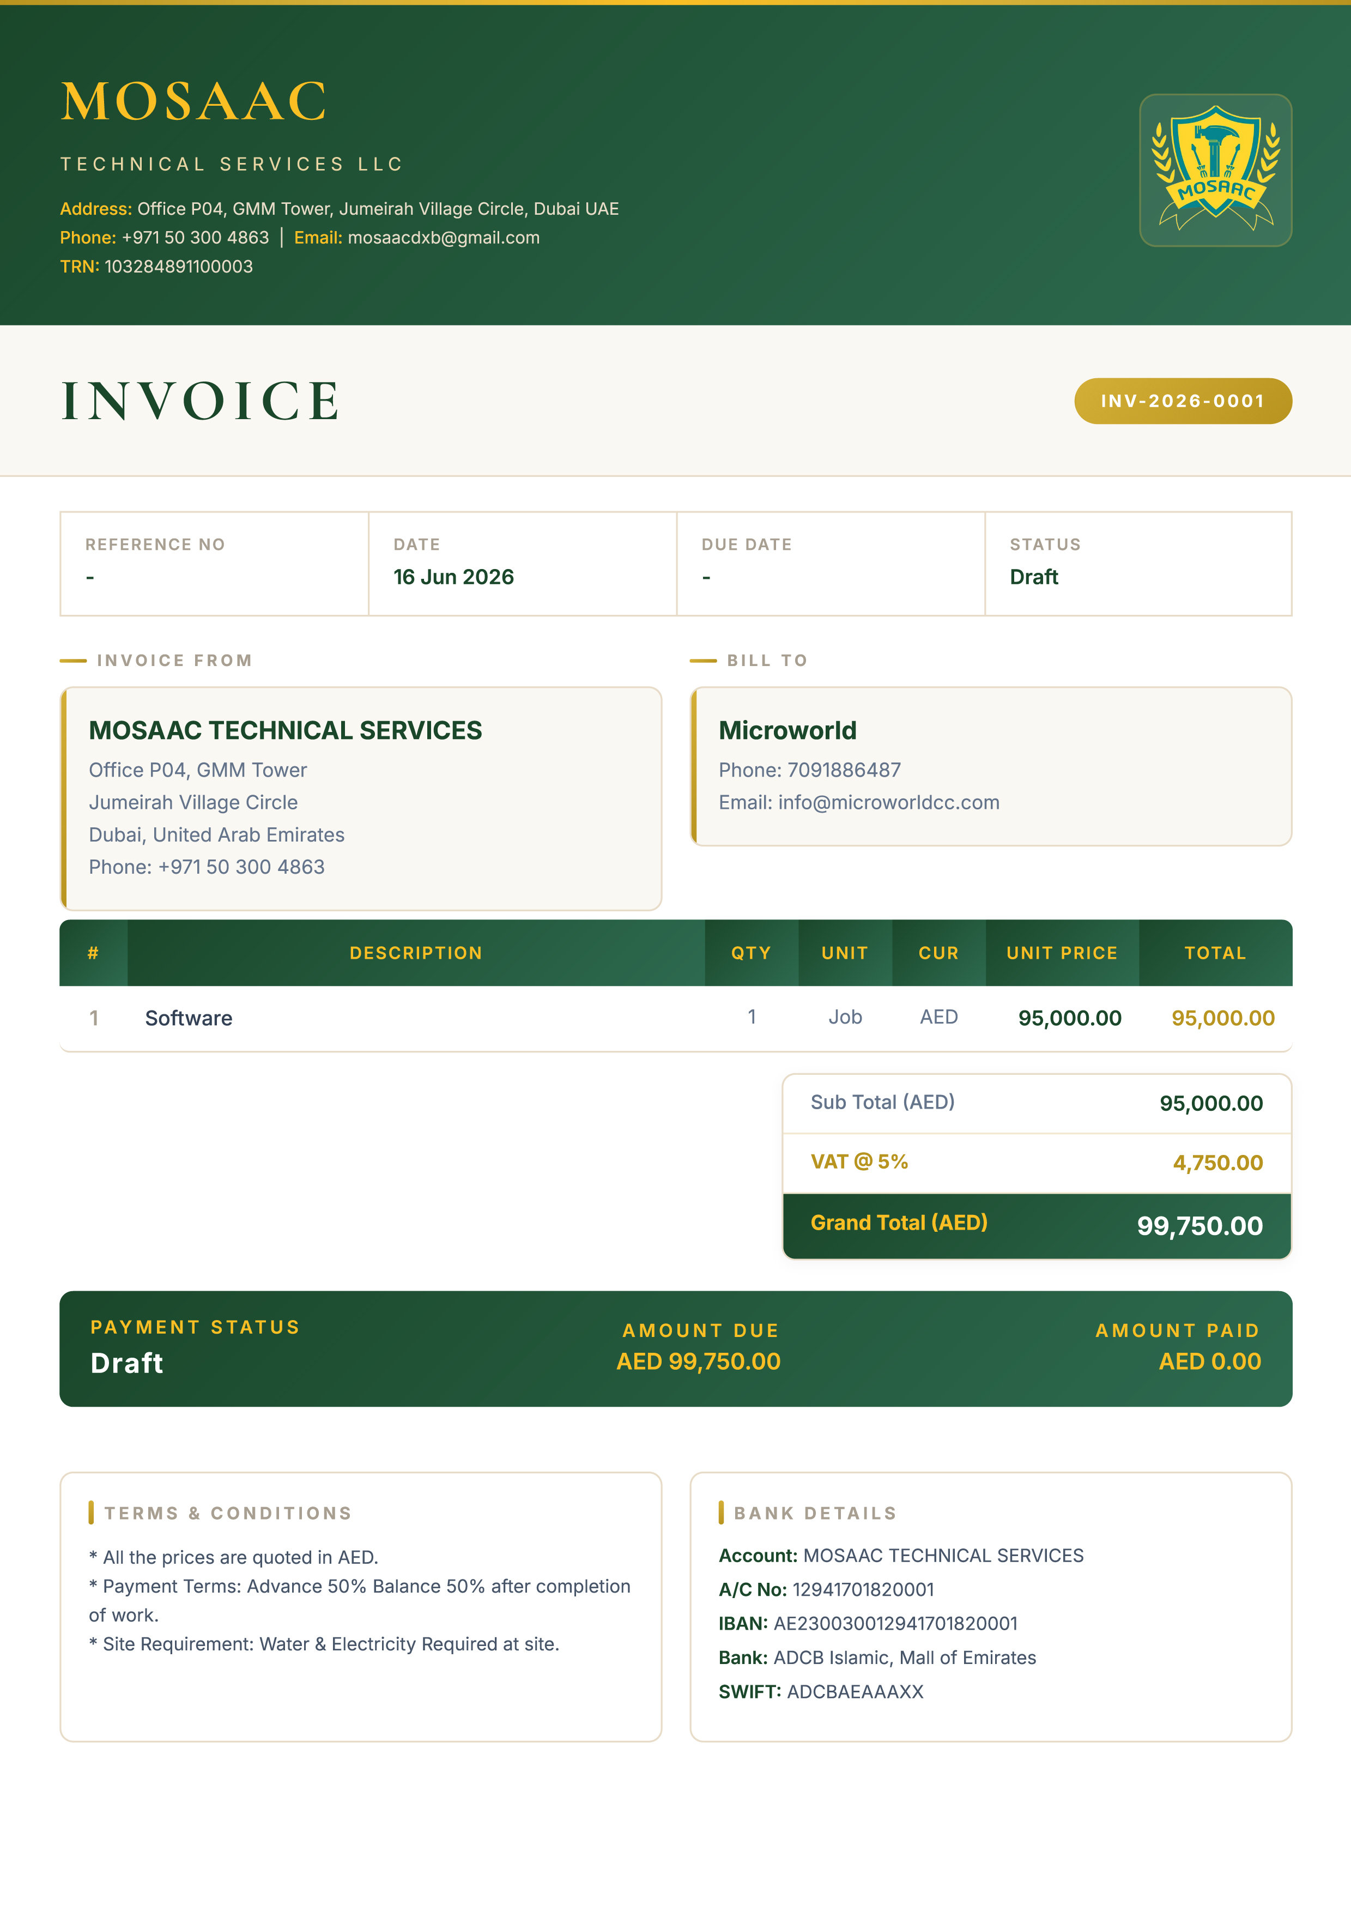This screenshot has width=1351, height=1912.
Task: Click the TERMS & CONDITIONS heading
Action: [228, 1514]
